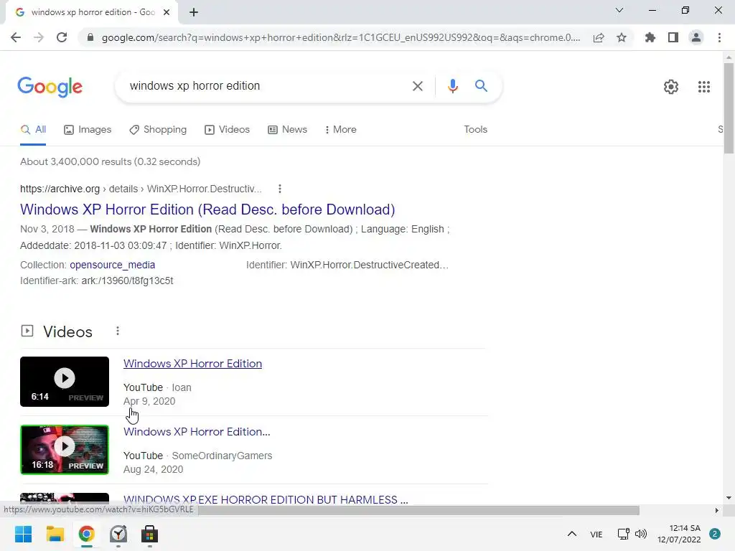Viewport: 735px width, 551px height.
Task: Open the opensource_media collection link
Action: [x=113, y=265]
